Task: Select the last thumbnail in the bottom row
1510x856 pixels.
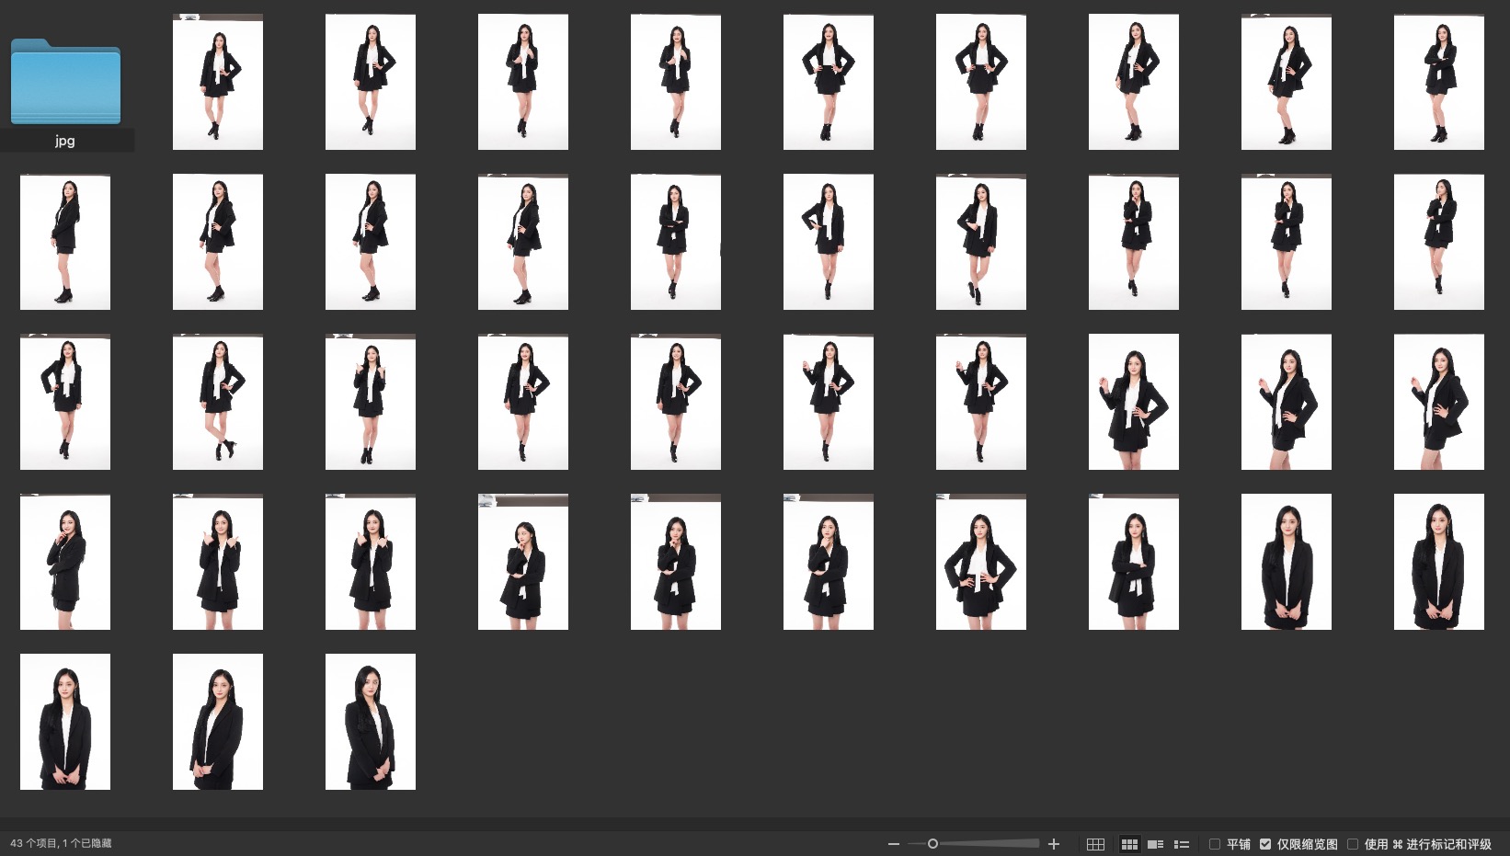Action: coord(371,722)
